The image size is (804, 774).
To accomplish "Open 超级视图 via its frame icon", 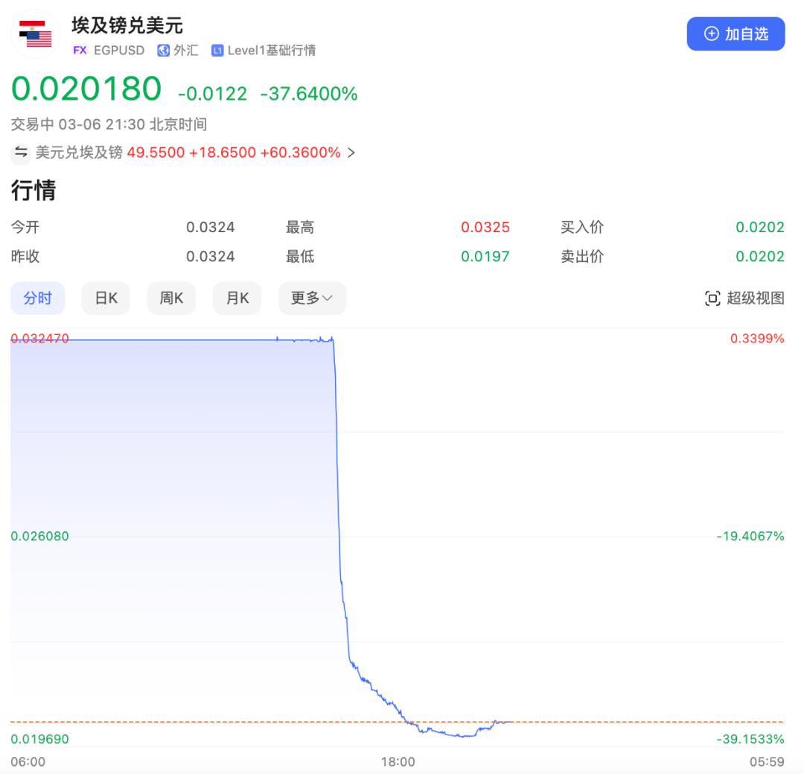I will click(x=712, y=298).
